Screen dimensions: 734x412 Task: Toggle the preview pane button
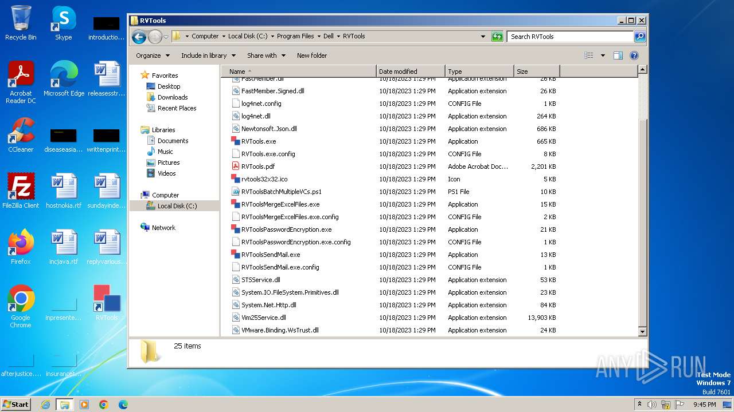click(x=618, y=56)
